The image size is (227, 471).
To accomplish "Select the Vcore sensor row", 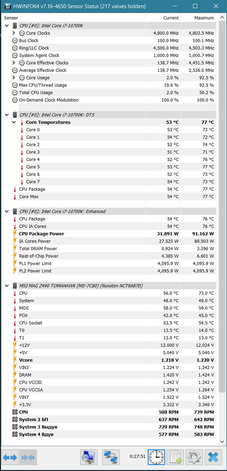I will [109, 360].
